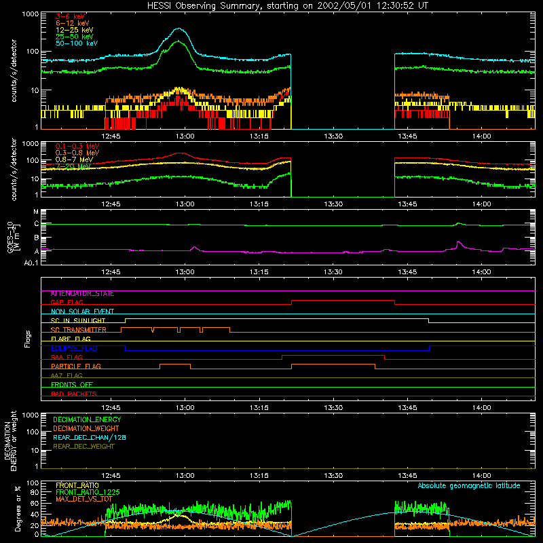The image size is (543, 543).
Task: Click the raised GAP_FLAG segment
Action: click(343, 301)
